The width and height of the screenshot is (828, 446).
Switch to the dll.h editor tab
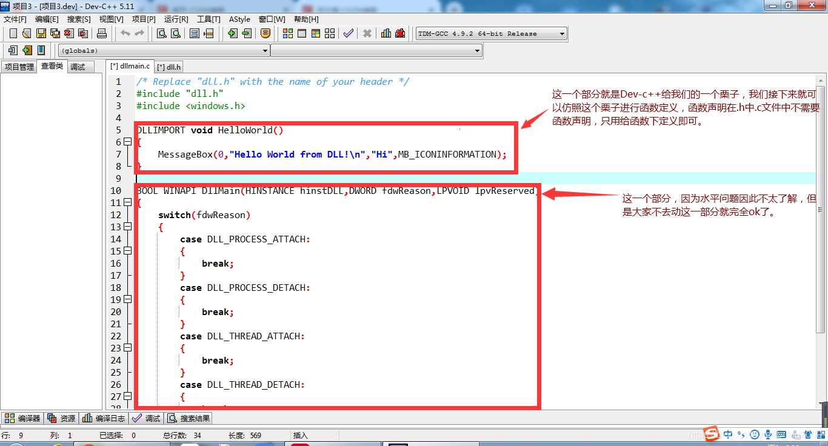[169, 67]
